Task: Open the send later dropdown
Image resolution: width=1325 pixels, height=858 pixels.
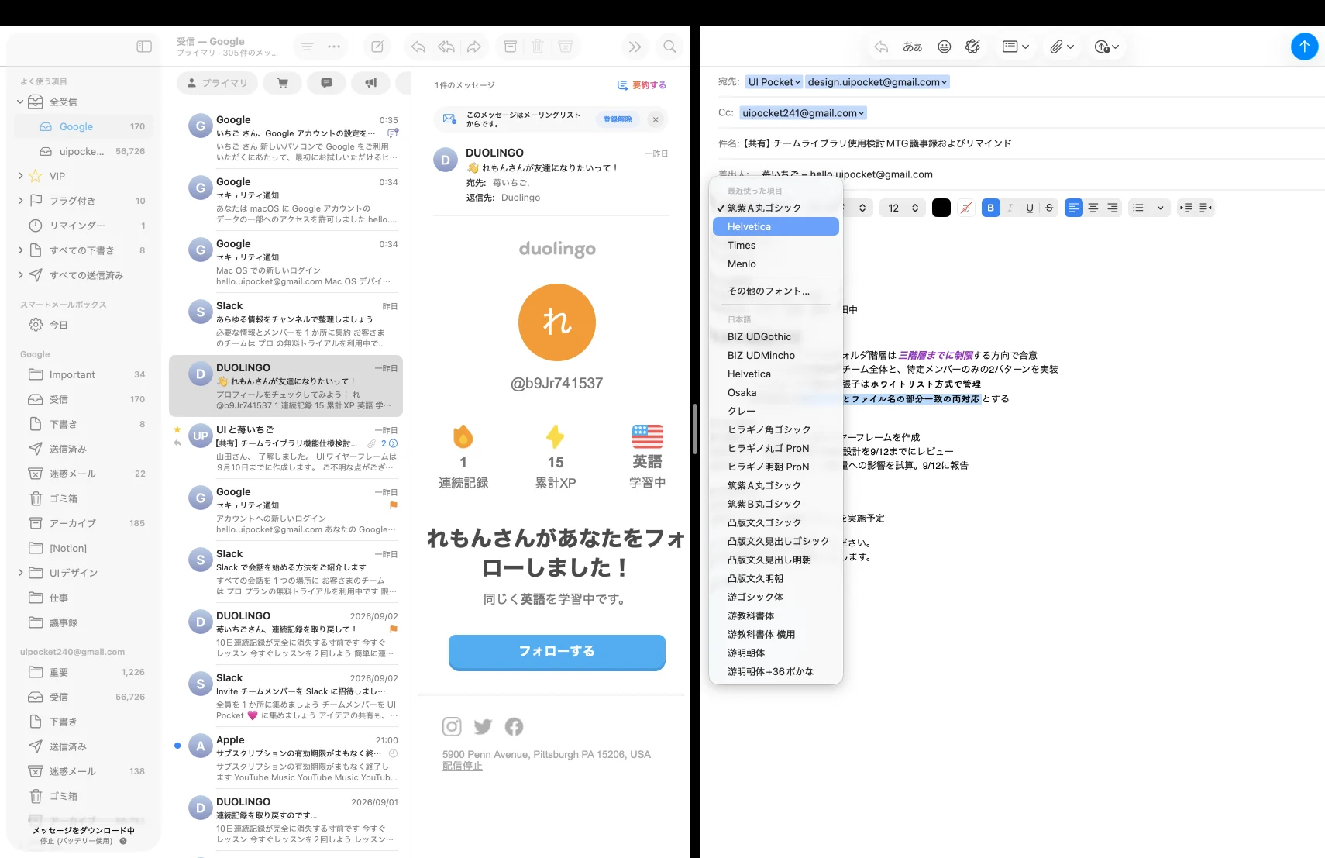Action: (x=1106, y=47)
